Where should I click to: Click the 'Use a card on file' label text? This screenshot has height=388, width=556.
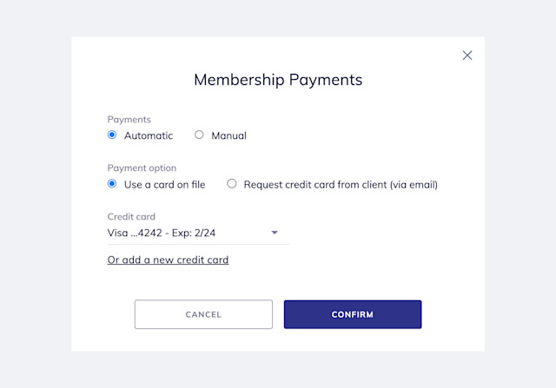pos(164,184)
